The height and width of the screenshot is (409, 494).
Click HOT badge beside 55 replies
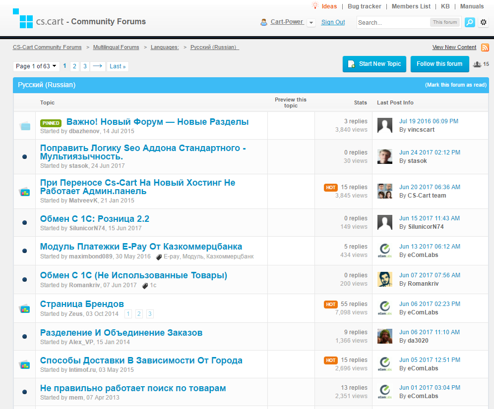(330, 304)
